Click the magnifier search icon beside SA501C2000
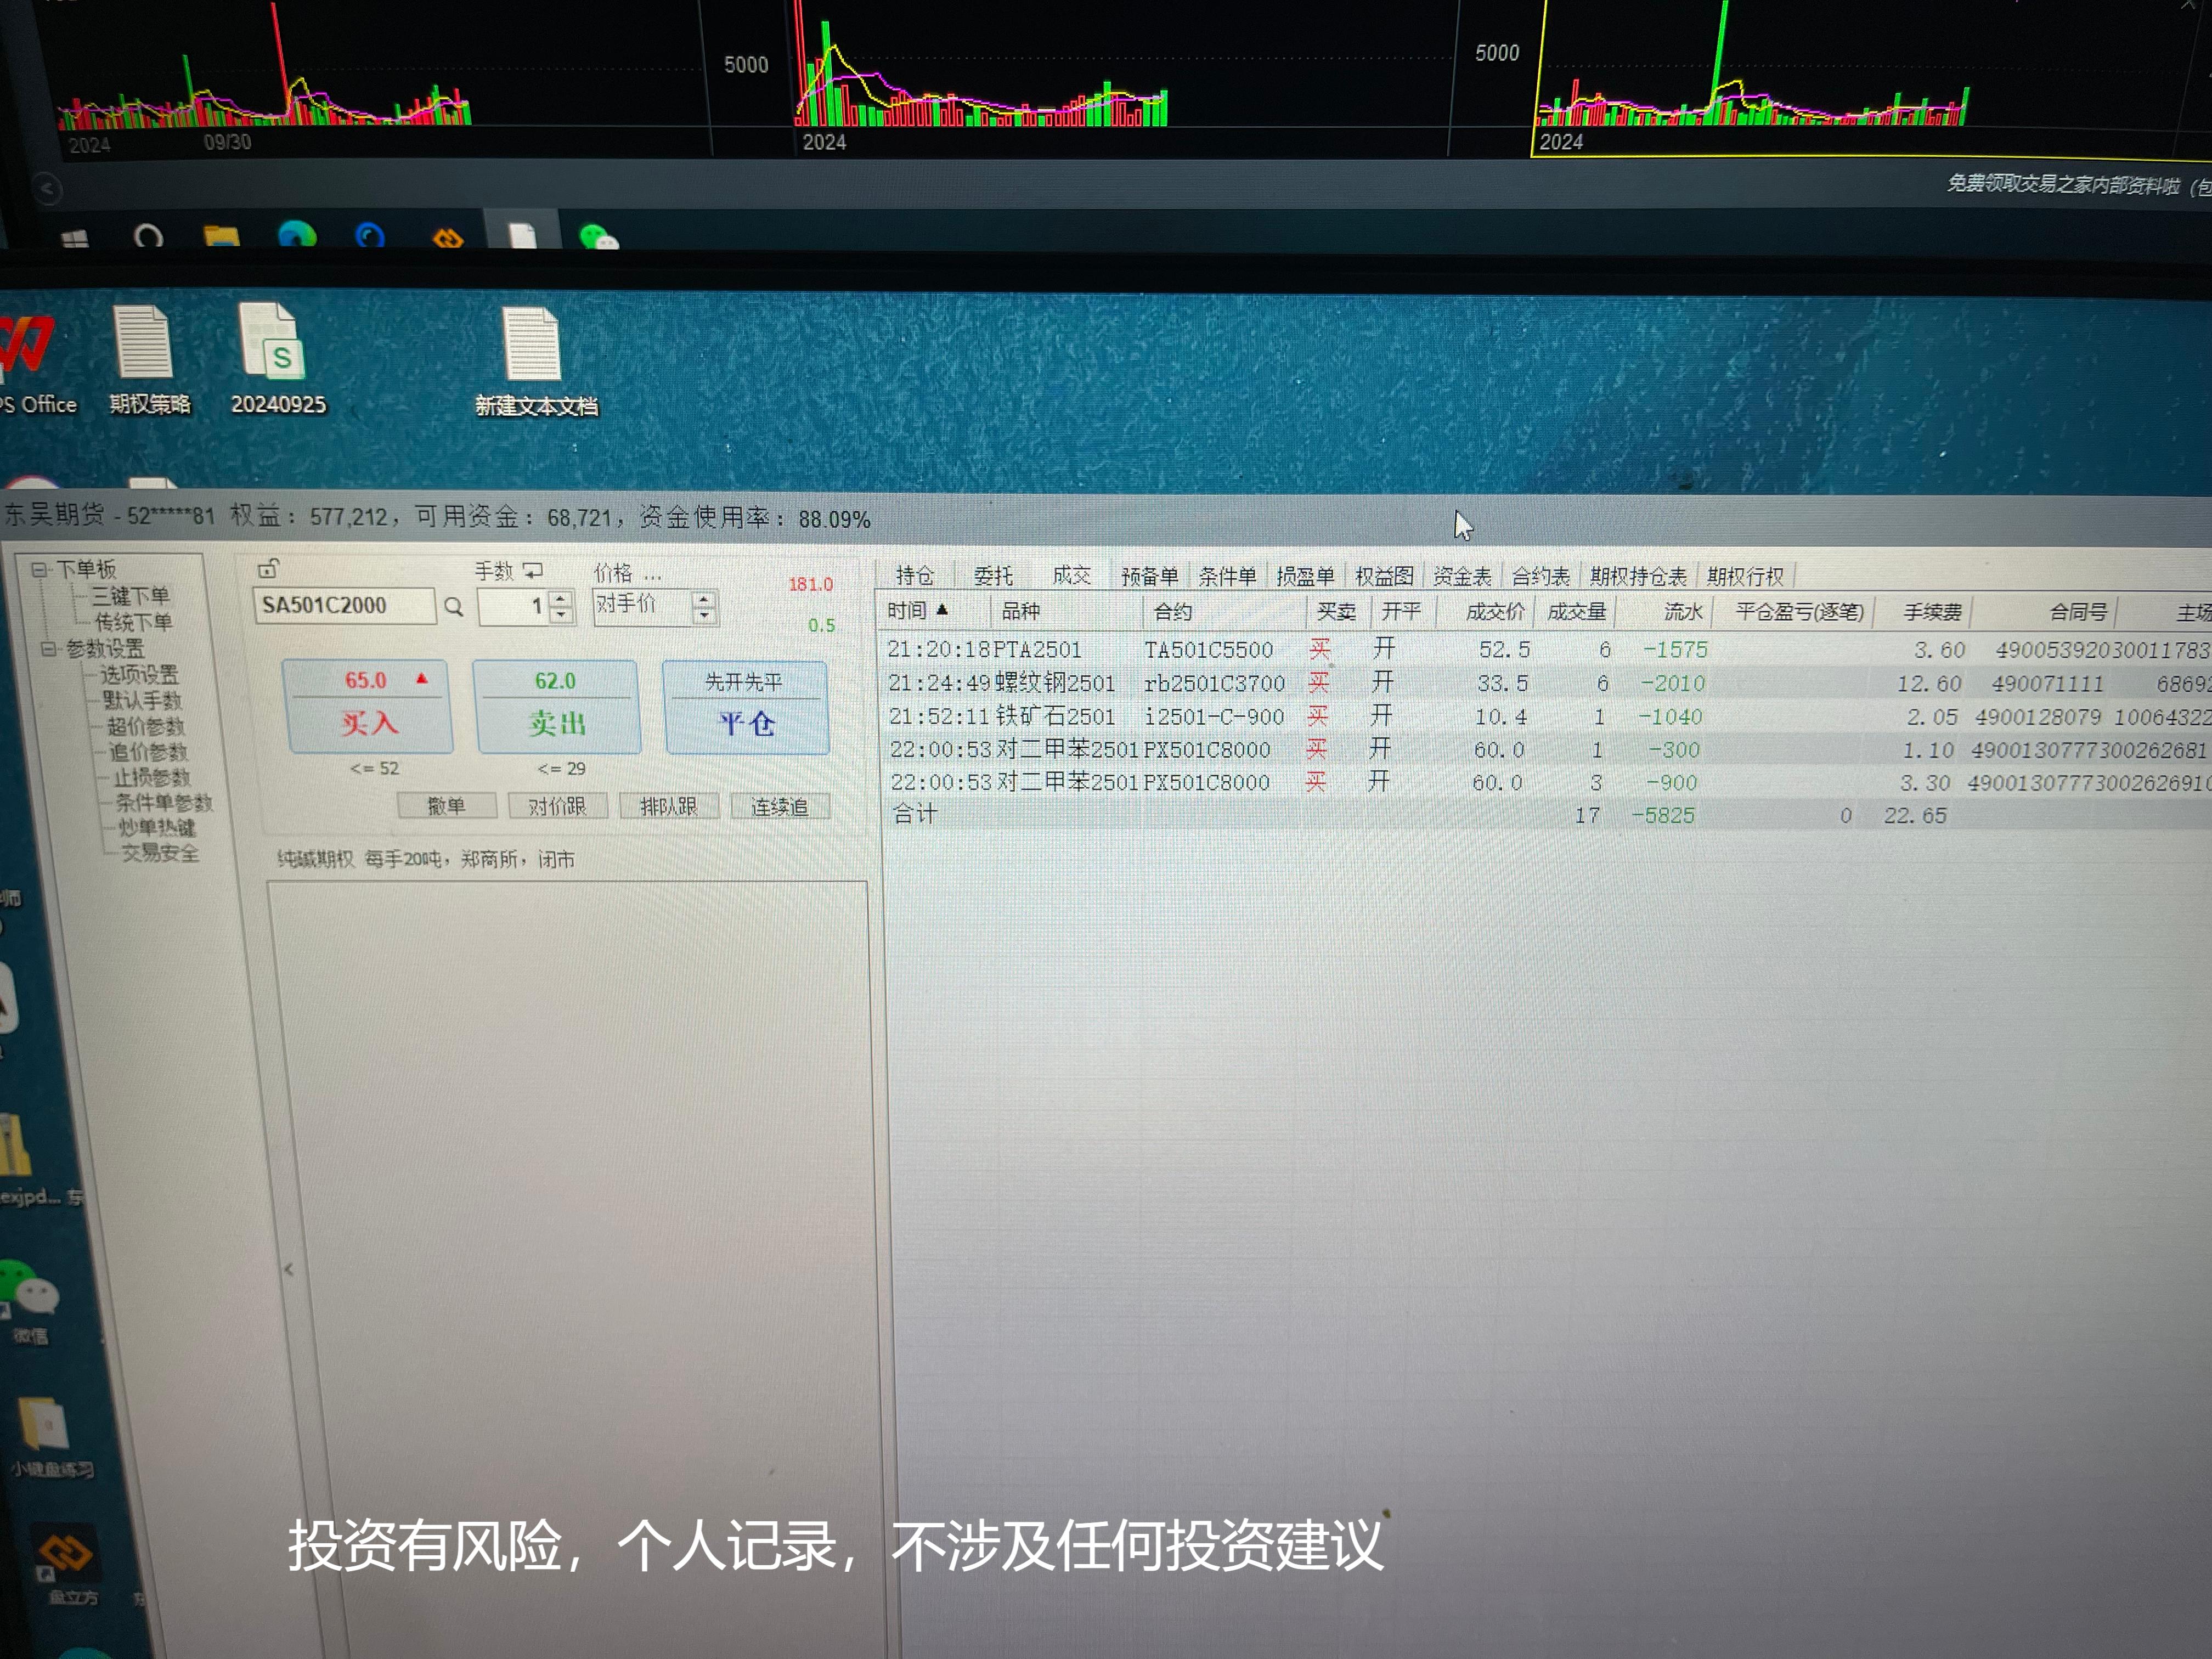 pos(454,607)
